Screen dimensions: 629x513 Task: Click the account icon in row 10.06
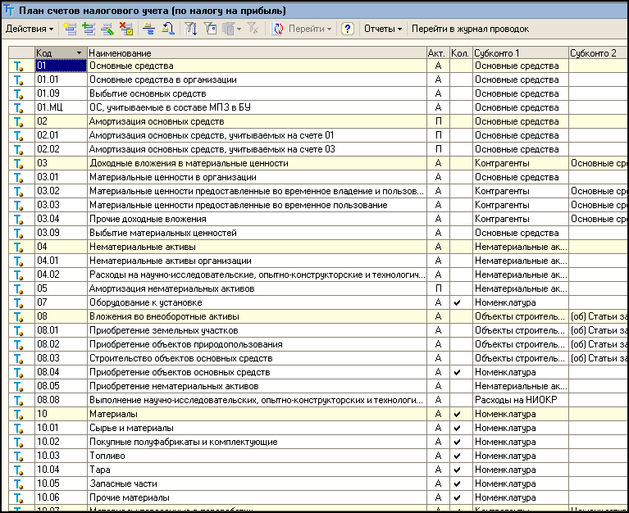19,497
